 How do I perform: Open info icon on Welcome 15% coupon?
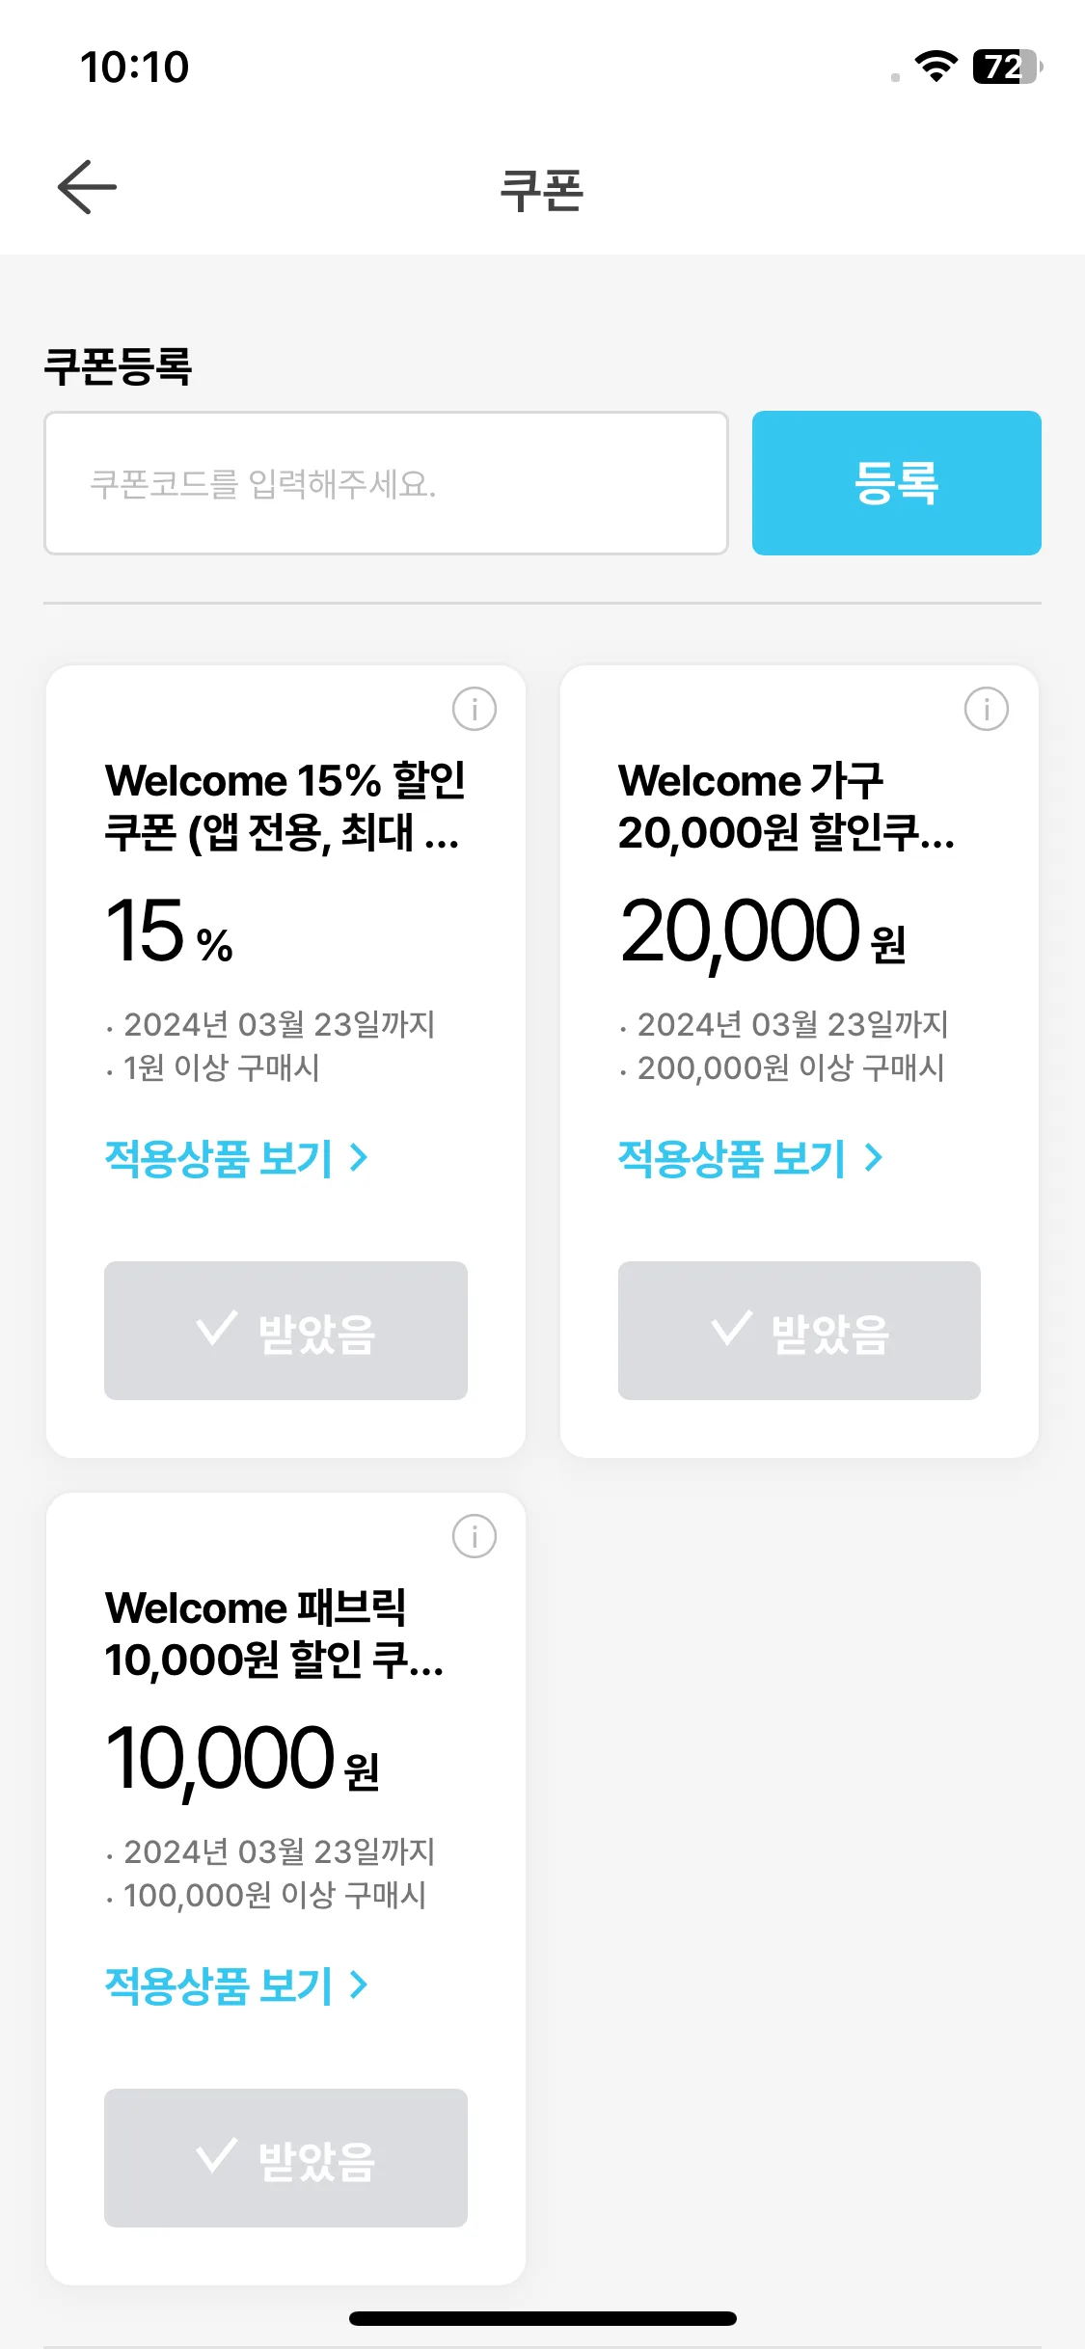(475, 709)
